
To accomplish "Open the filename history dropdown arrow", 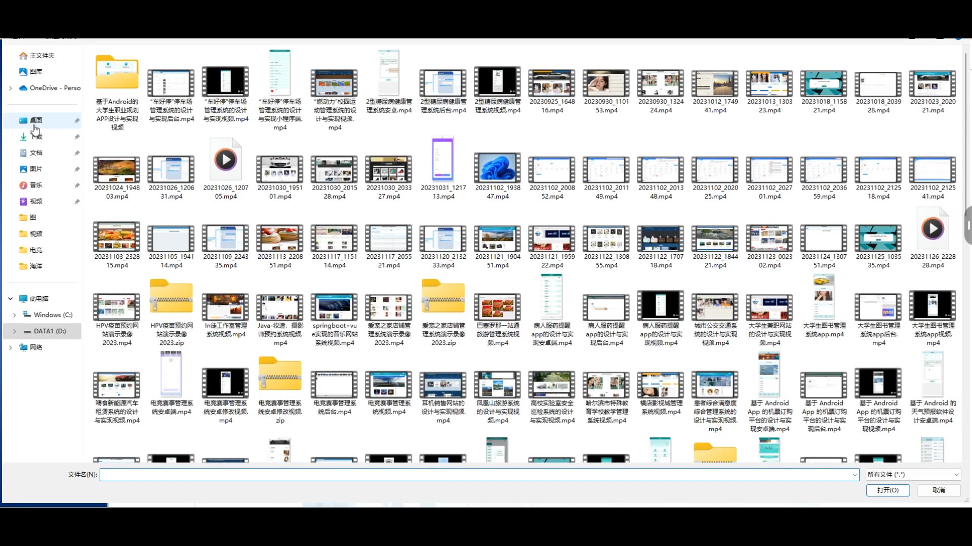I will [x=855, y=475].
